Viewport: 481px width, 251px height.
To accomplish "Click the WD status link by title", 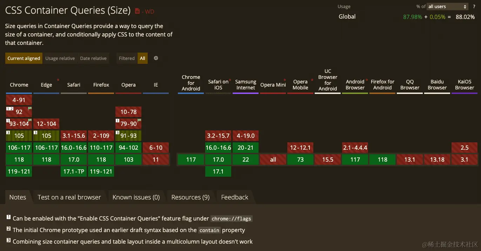I will tap(149, 12).
